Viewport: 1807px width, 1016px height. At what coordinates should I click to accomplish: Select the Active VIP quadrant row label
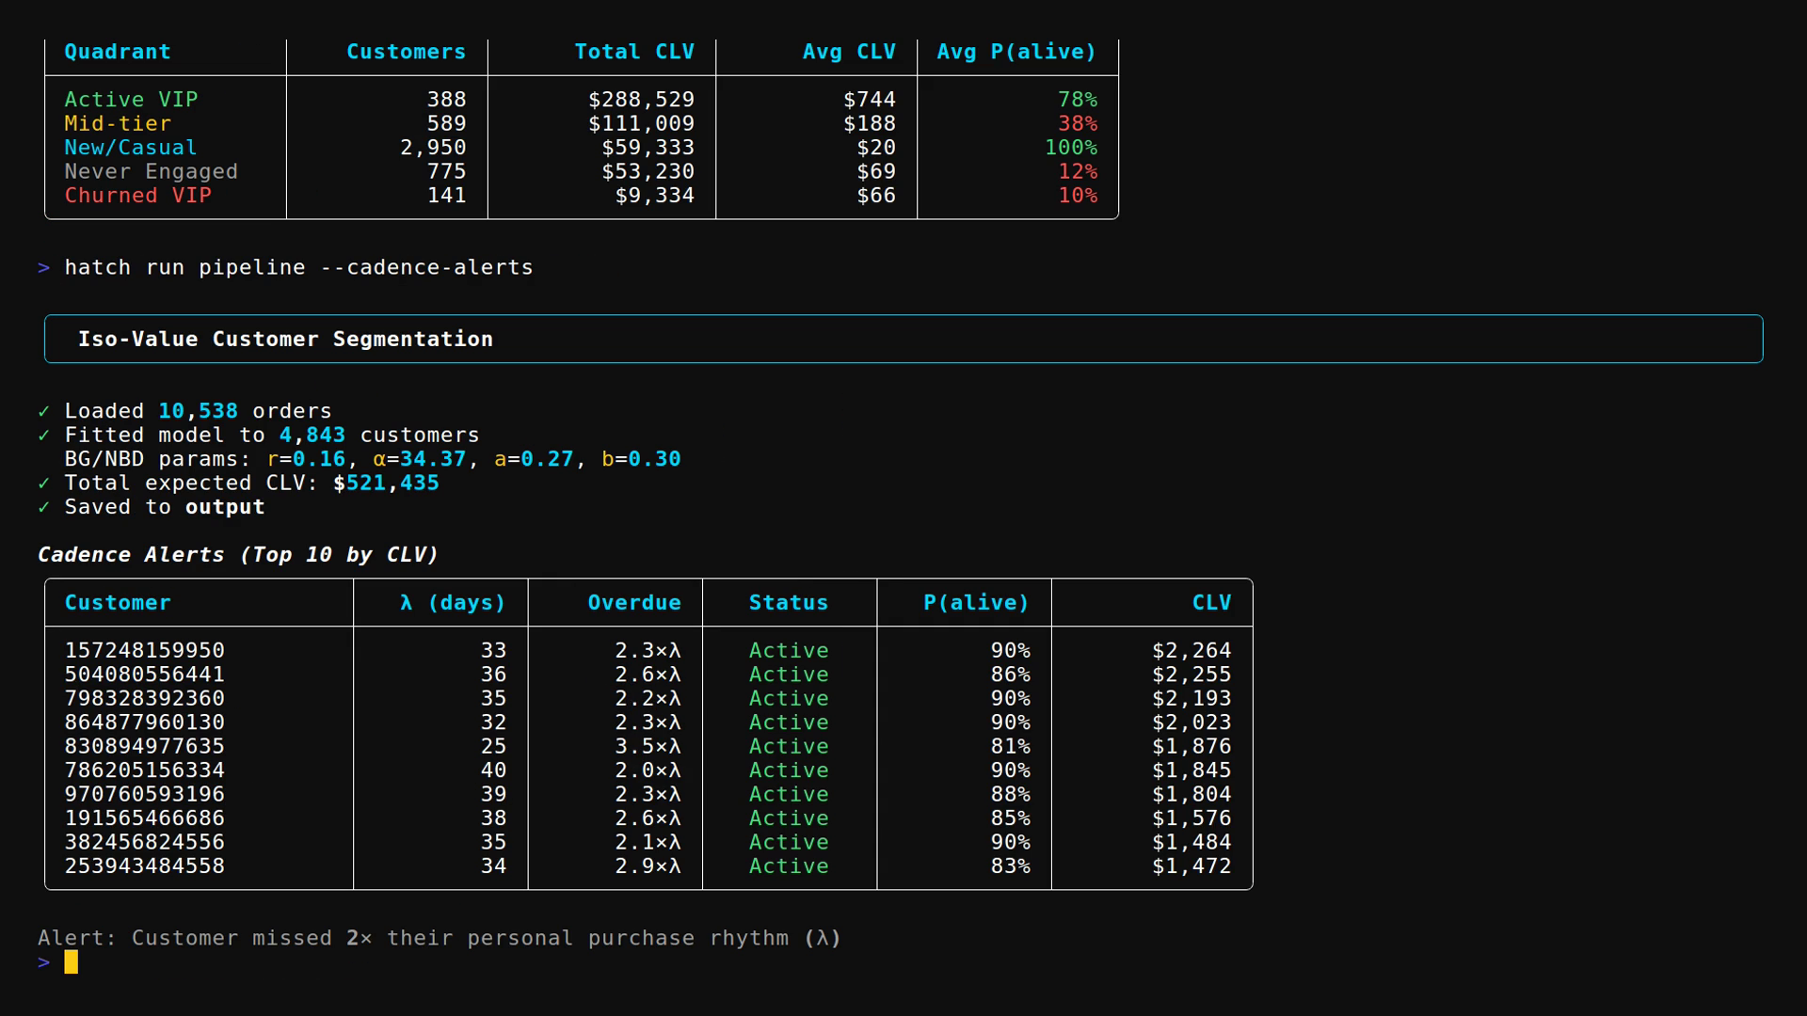click(x=131, y=100)
